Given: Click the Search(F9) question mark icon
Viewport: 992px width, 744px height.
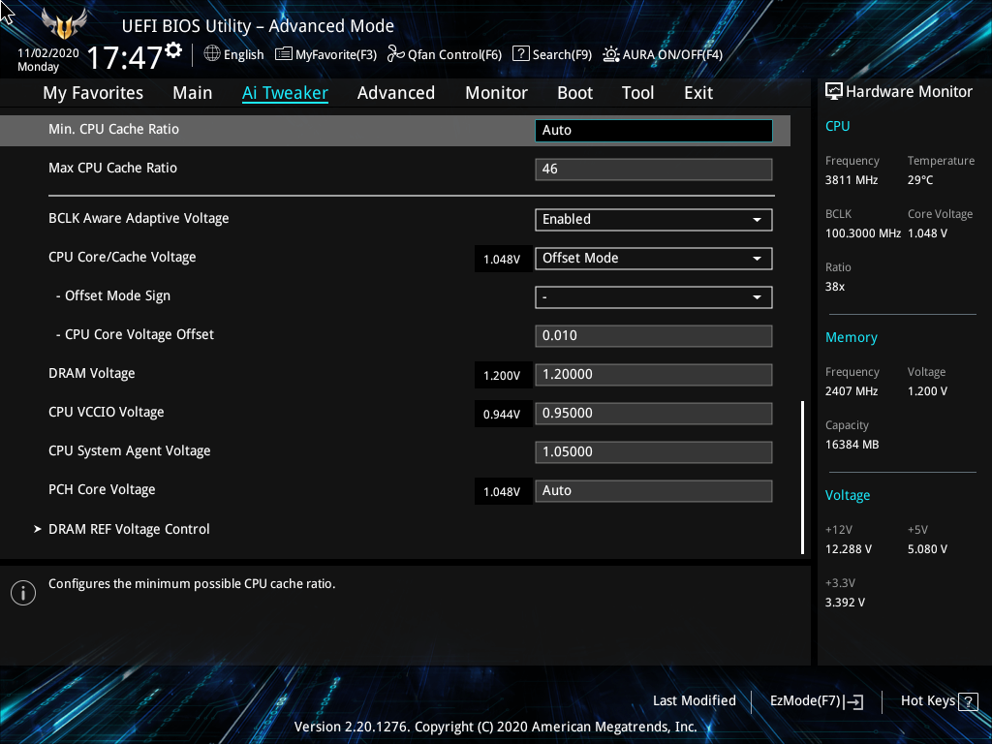Looking at the screenshot, I should [x=520, y=54].
